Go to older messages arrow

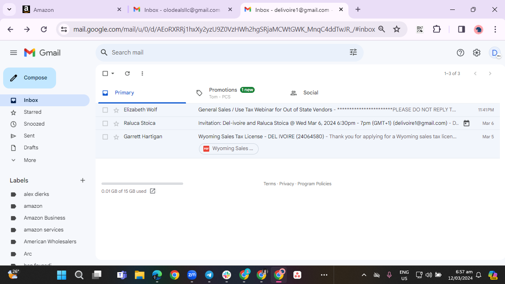click(490, 73)
